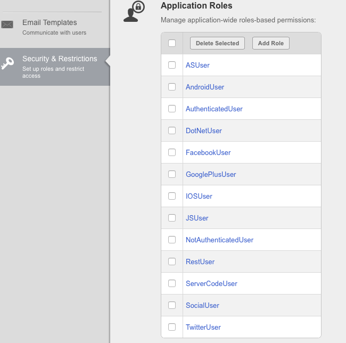
Task: Select Security & Restrictions menu item
Action: click(x=55, y=67)
